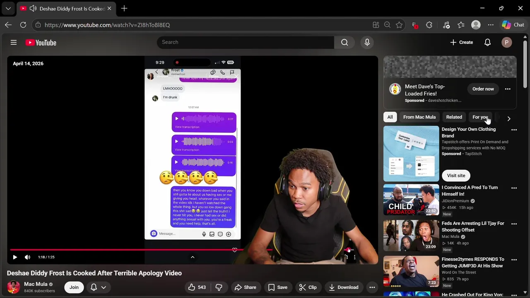
Task: Open more actions below the video
Action: point(372,287)
